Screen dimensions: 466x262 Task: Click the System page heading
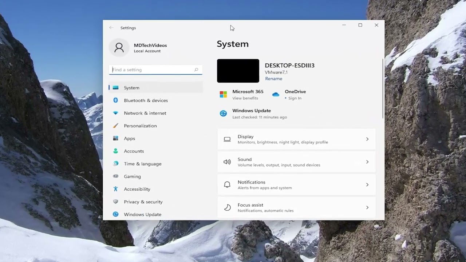pyautogui.click(x=233, y=44)
